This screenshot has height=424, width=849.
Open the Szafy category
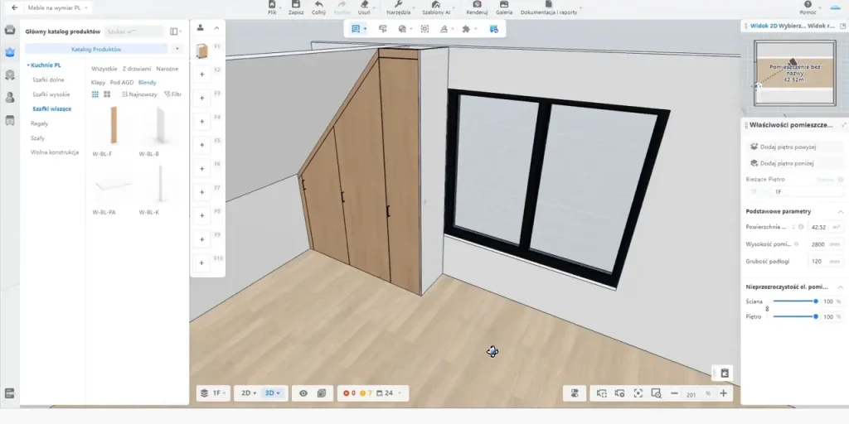[37, 138]
